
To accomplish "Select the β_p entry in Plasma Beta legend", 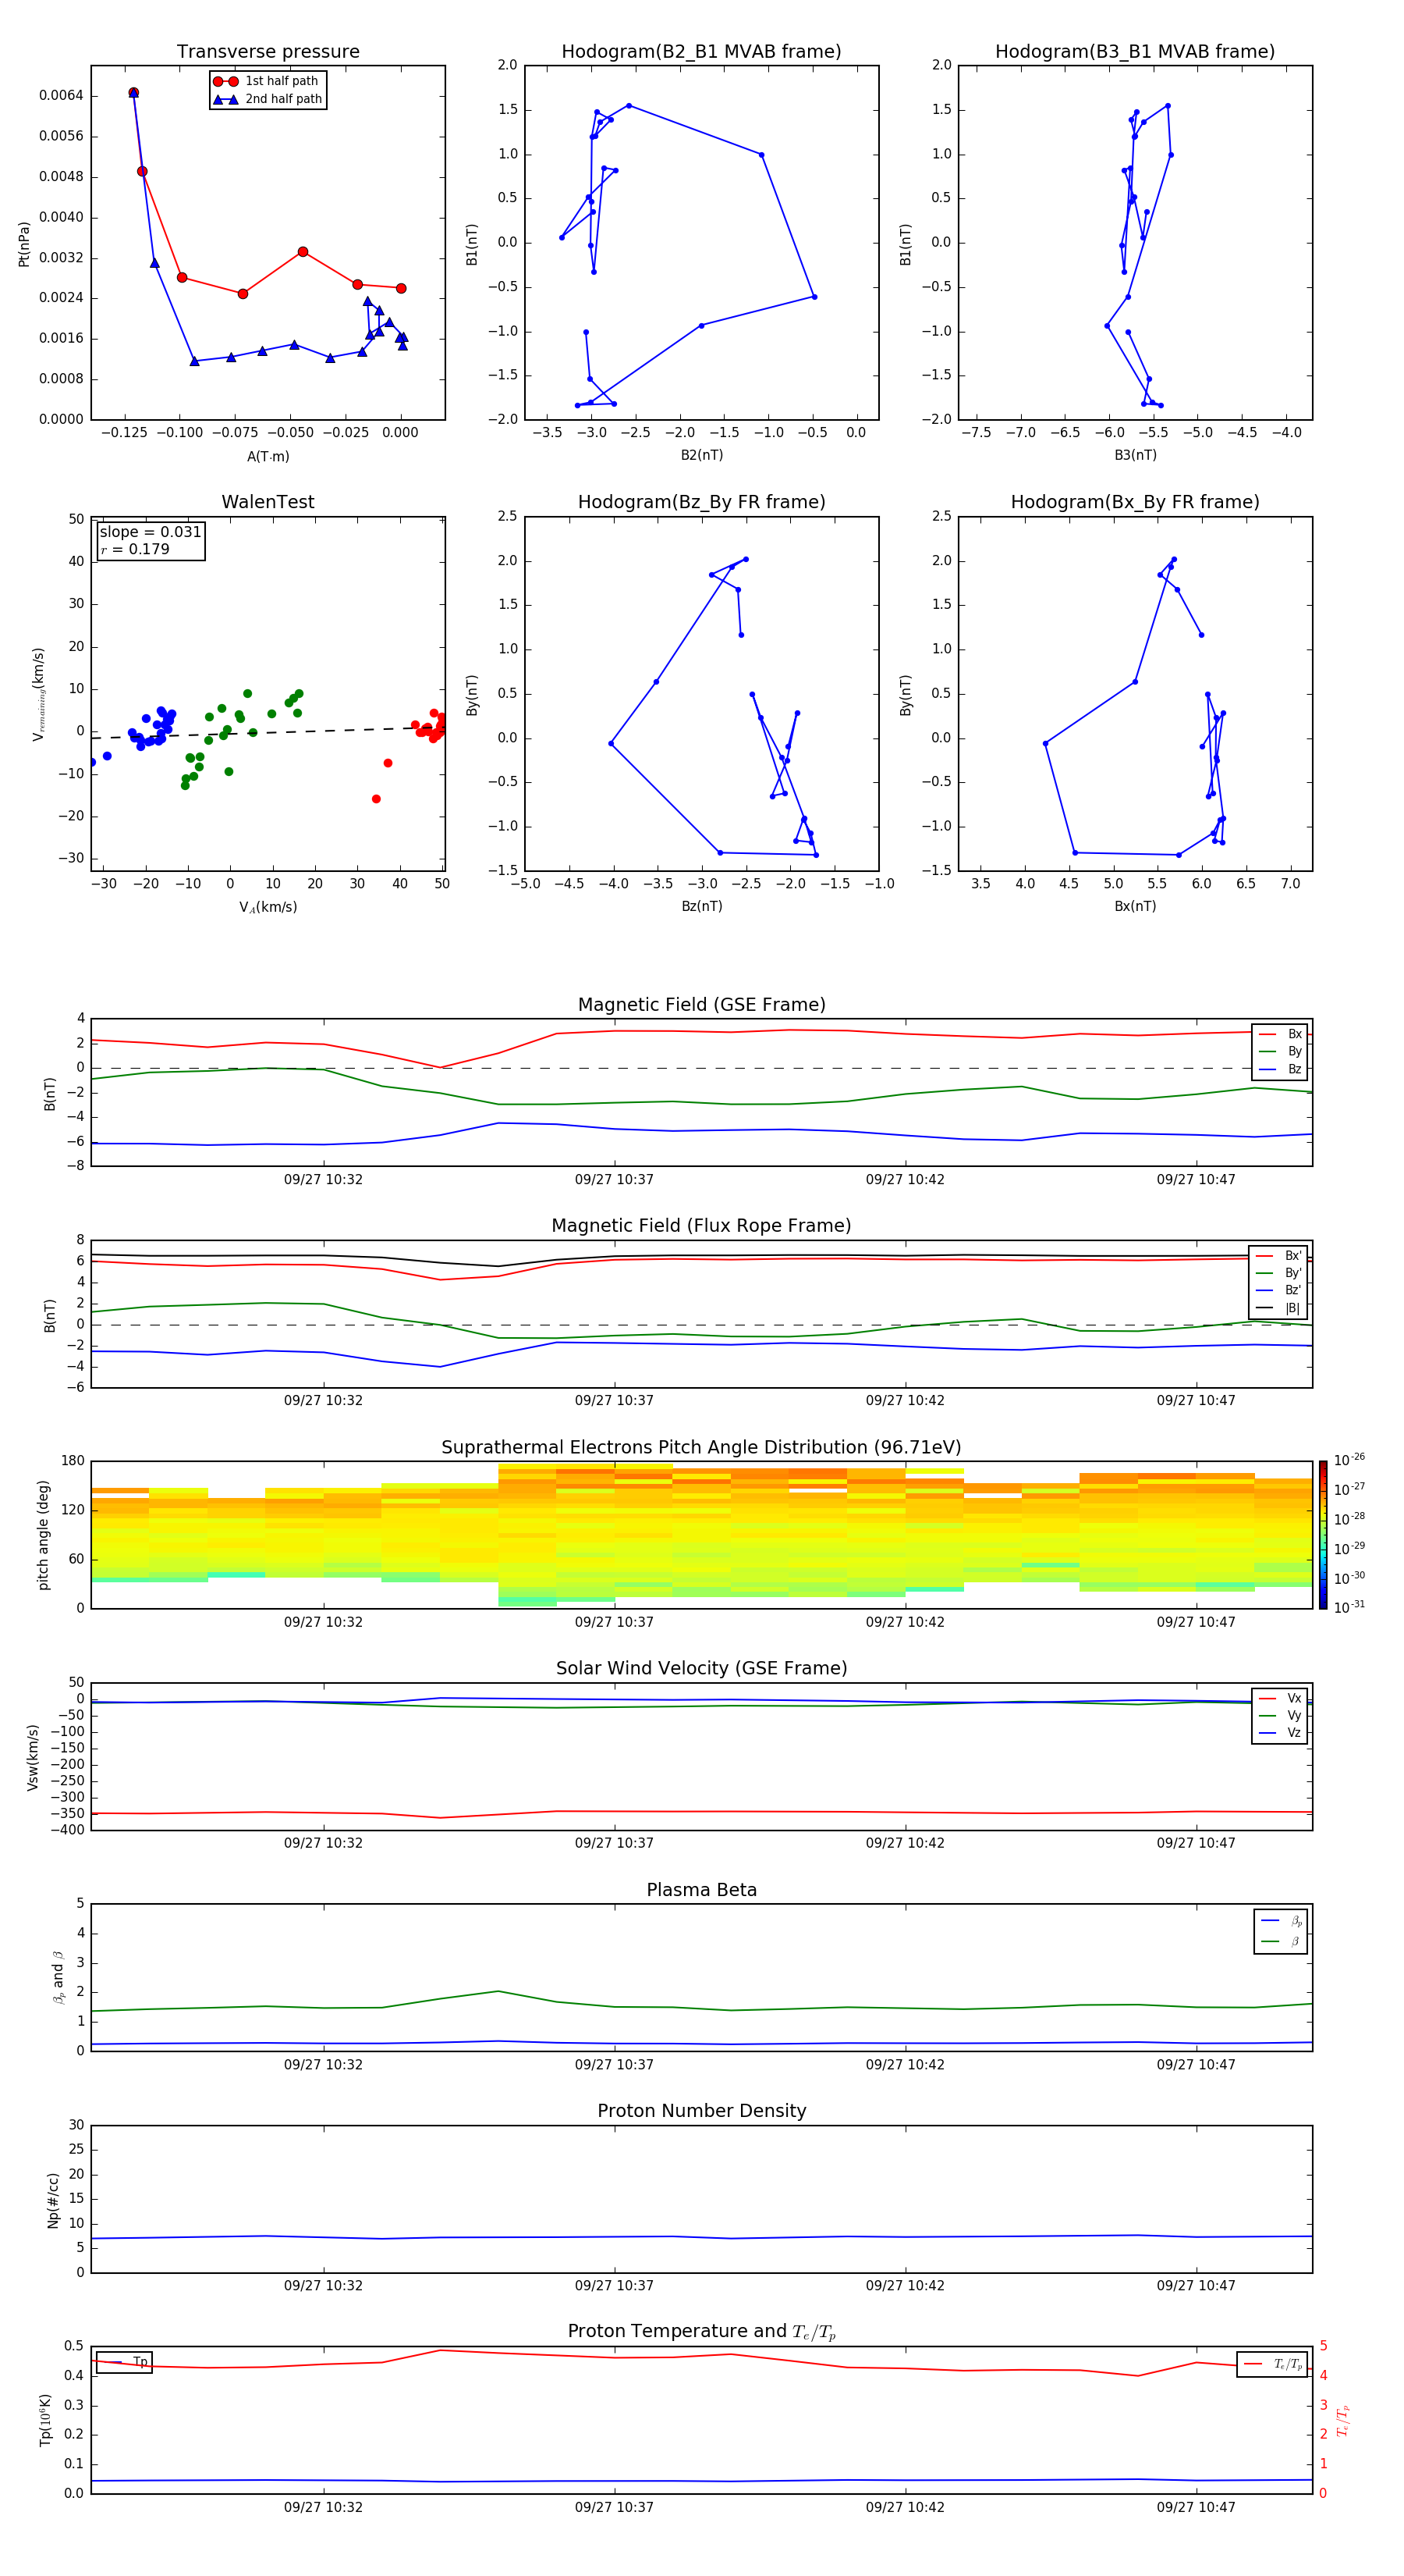I will pyautogui.click(x=1281, y=1921).
